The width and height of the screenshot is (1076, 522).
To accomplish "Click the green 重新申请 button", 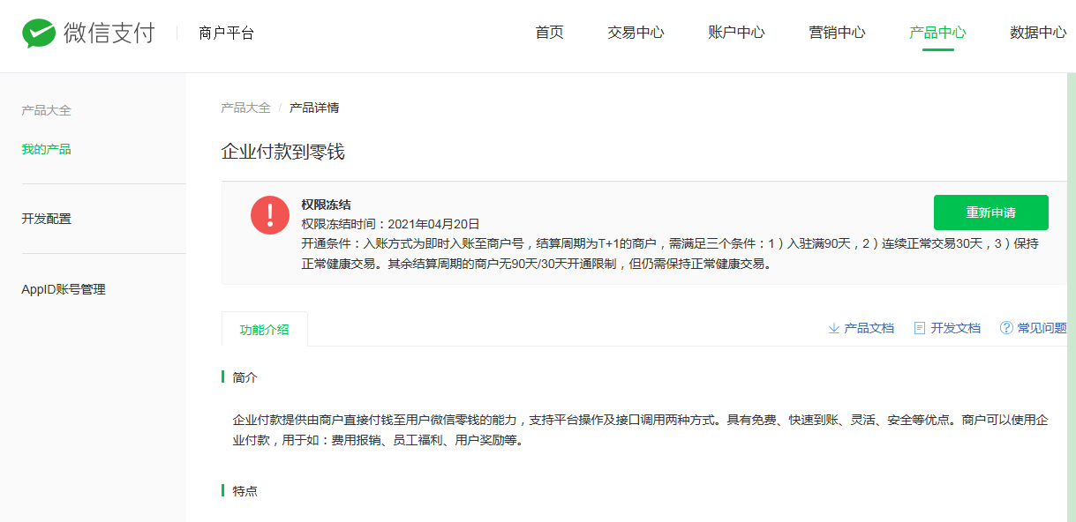I will (x=990, y=213).
